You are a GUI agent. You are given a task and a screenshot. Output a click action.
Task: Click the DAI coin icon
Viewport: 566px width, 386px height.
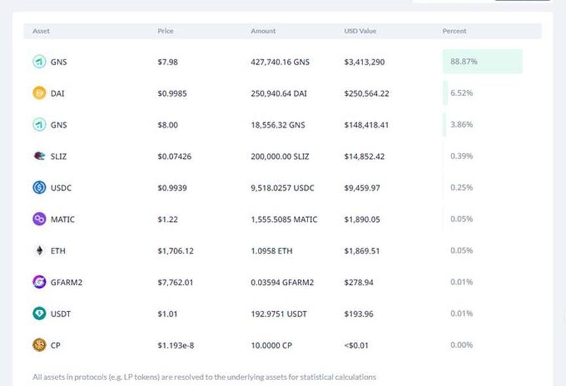coord(39,93)
